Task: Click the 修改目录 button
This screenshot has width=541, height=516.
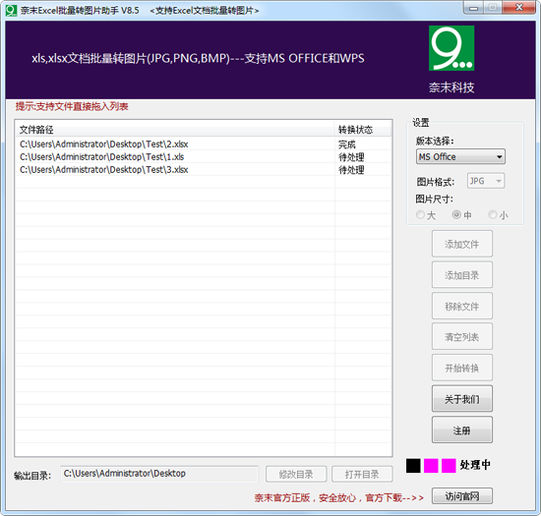Action: coord(296,475)
